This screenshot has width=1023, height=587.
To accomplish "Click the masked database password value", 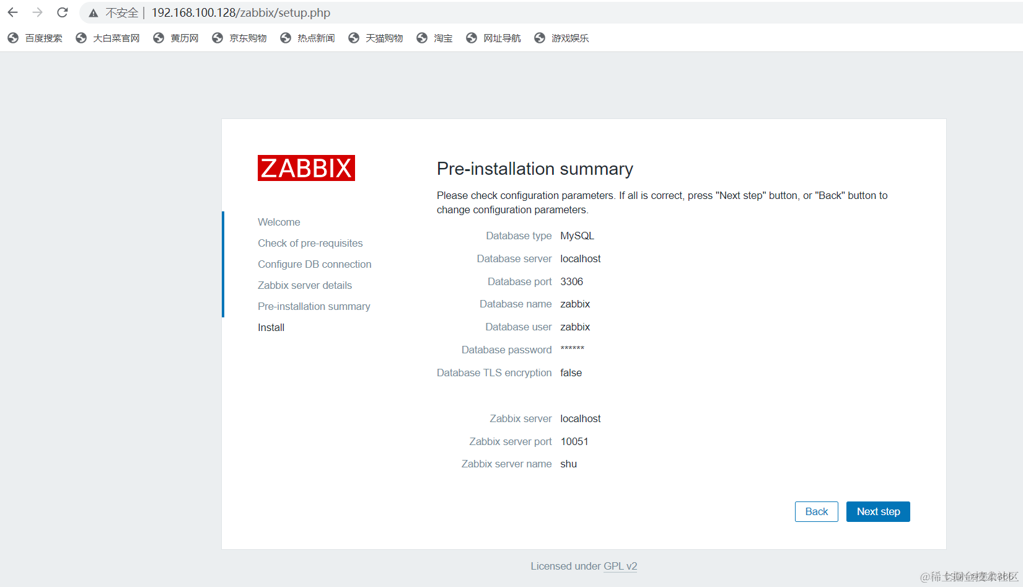I will click(x=573, y=349).
